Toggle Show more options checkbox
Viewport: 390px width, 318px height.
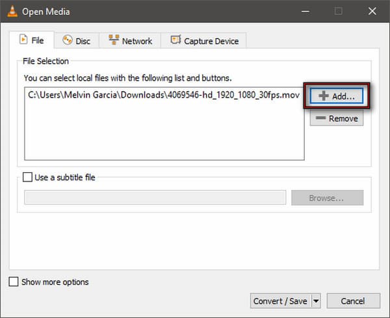point(14,282)
